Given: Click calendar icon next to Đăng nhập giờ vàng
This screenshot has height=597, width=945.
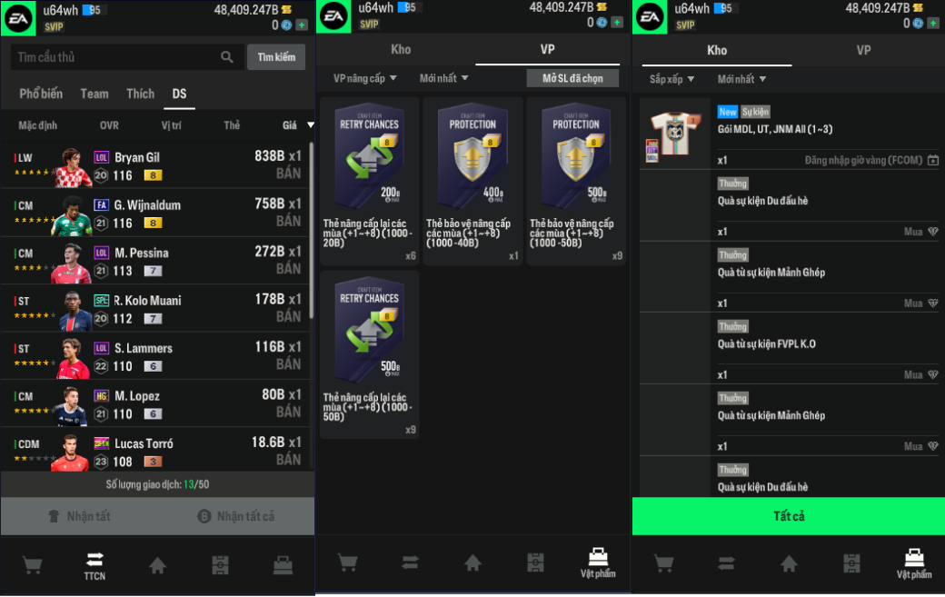Looking at the screenshot, I should point(933,160).
